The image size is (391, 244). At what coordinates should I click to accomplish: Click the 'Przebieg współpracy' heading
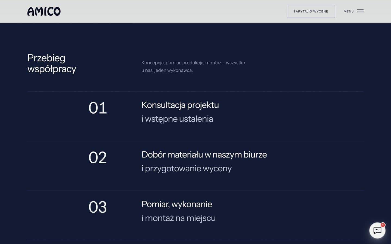click(x=52, y=63)
